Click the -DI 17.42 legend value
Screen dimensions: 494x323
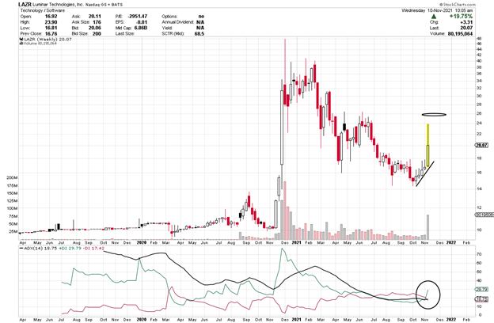coord(93,249)
